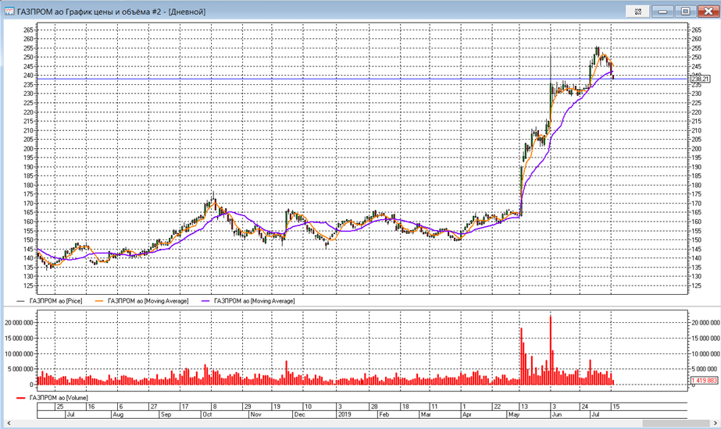Click the horizontal scrollbar left arrow
Image resolution: width=721 pixels, height=429 pixels.
pos(8,423)
